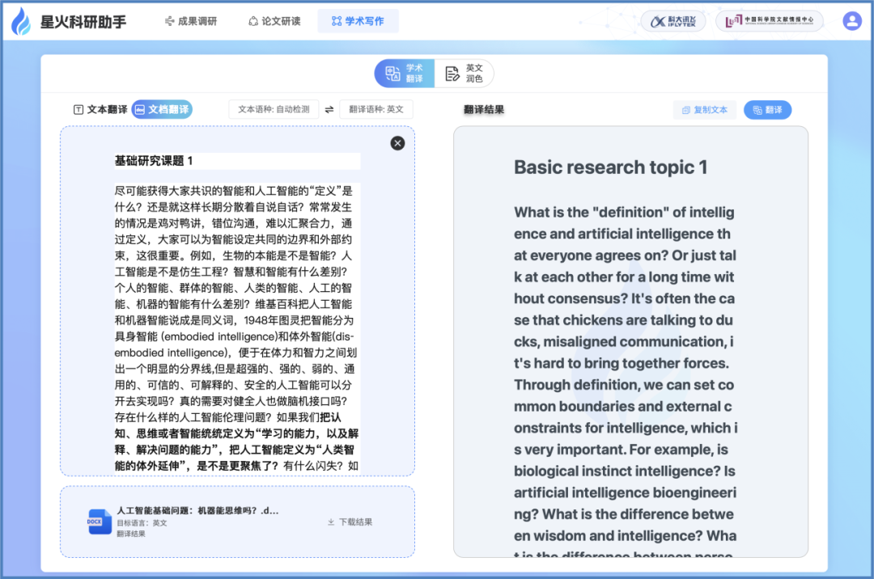Image resolution: width=874 pixels, height=579 pixels.
Task: Click inside the translated English text area
Action: pyautogui.click(x=630, y=342)
